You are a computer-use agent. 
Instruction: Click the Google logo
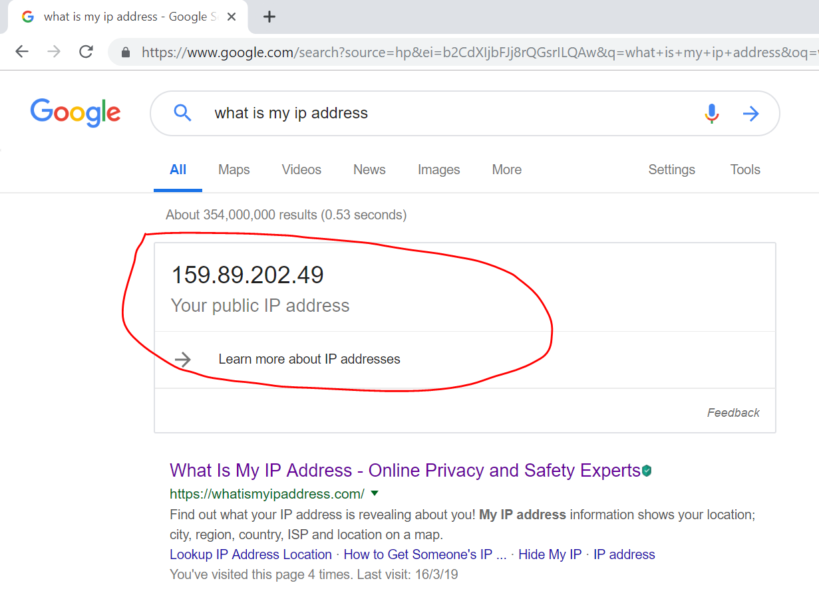[x=75, y=113]
